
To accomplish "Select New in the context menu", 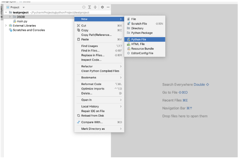I will (x=99, y=19).
